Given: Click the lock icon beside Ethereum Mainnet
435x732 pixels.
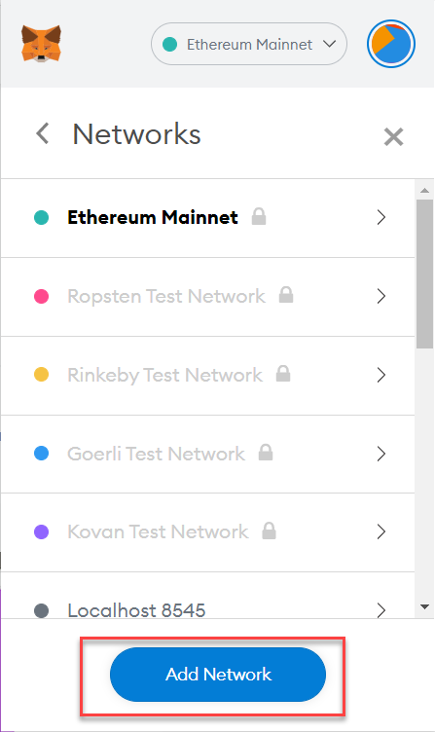Looking at the screenshot, I should pos(259,217).
